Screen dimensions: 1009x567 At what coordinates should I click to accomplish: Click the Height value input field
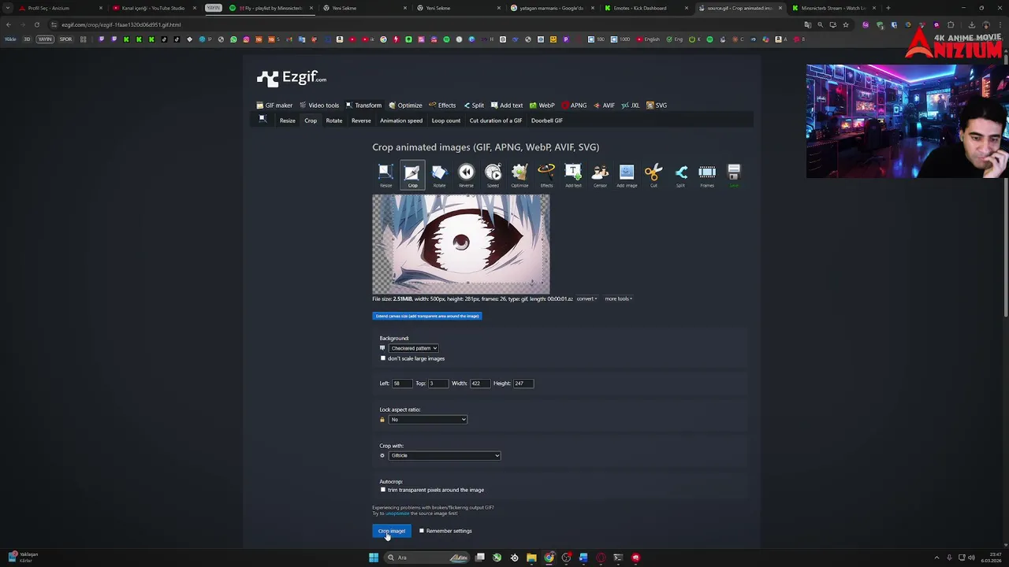coord(523,384)
